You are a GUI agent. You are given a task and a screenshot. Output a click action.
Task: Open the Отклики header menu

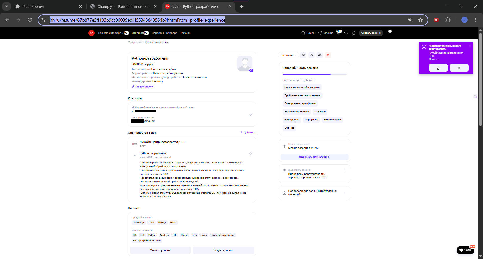click(140, 33)
